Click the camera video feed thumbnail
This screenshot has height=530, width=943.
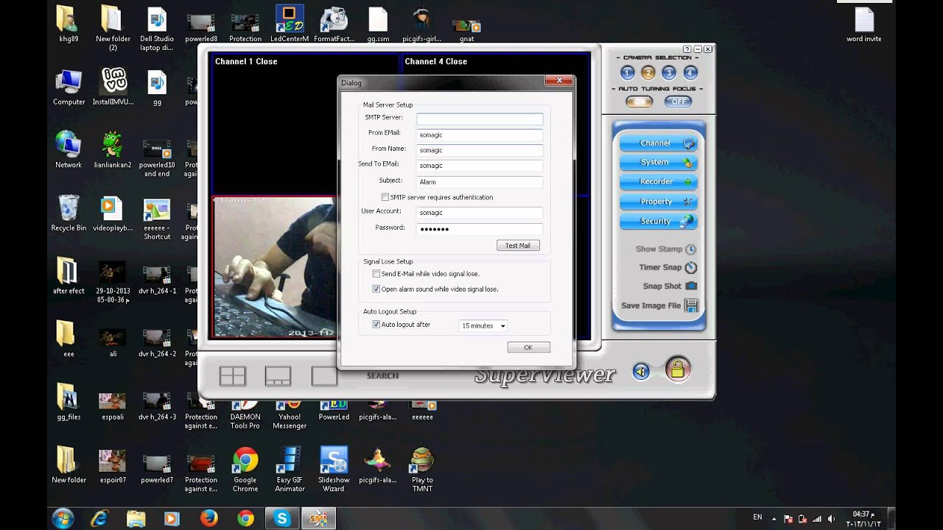(x=274, y=267)
